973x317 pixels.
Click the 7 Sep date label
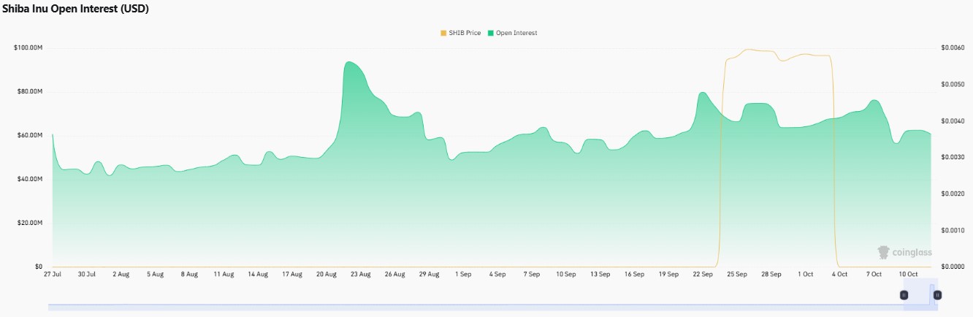532,274
